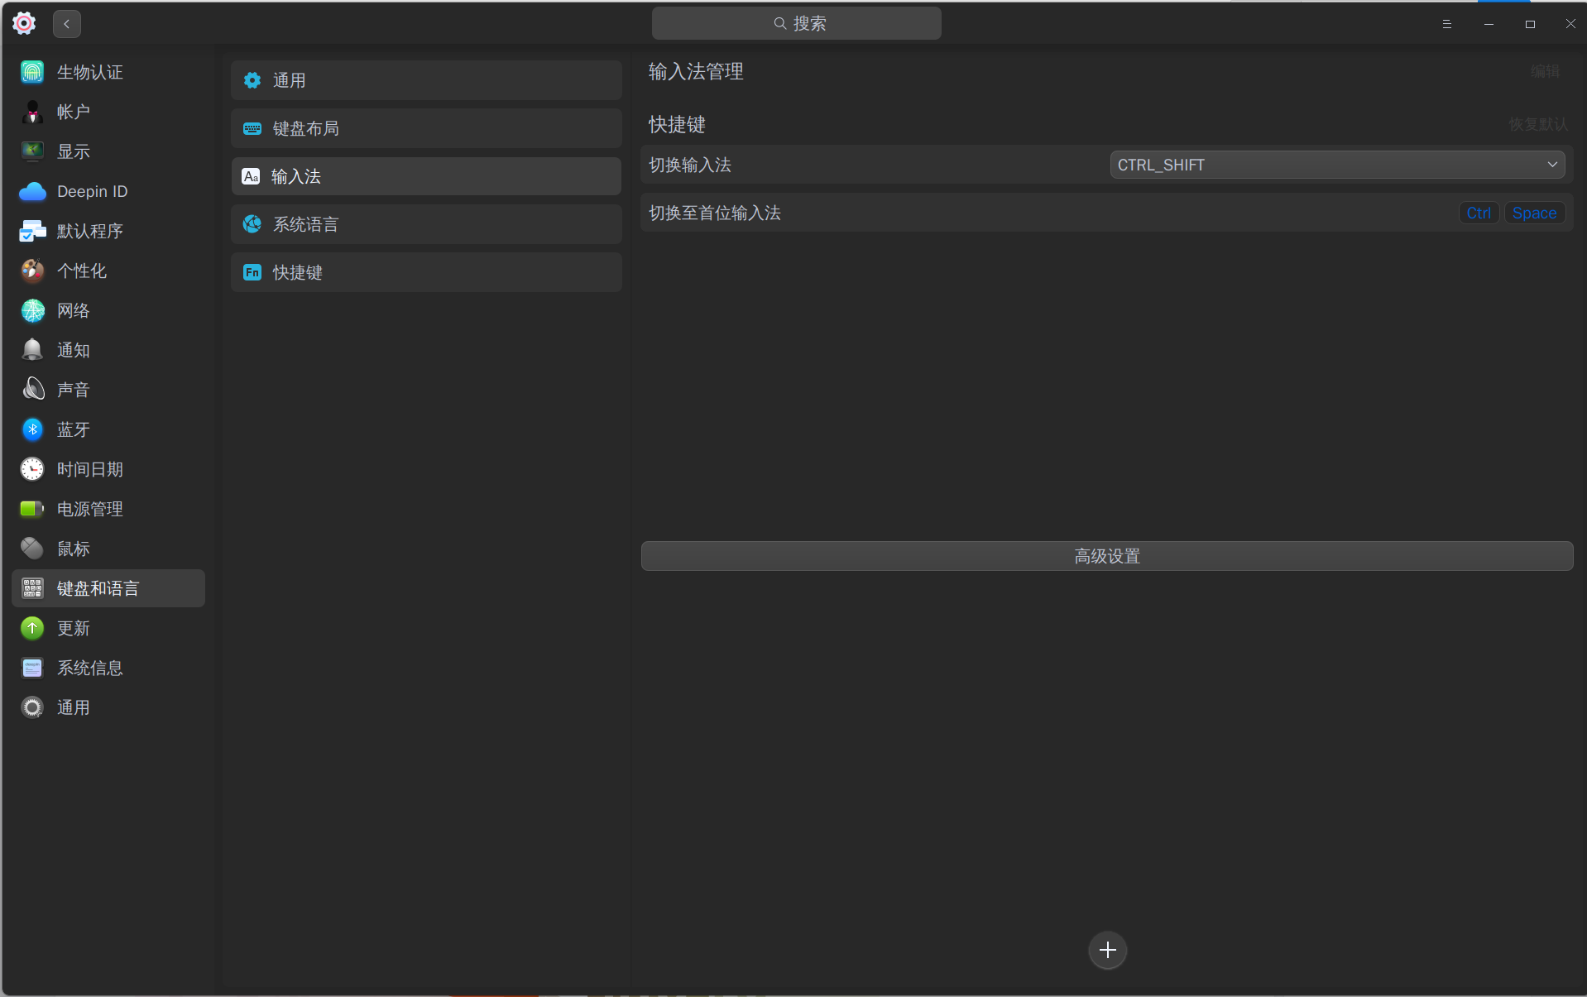Open 默认程序 in the sidebar

coord(108,231)
